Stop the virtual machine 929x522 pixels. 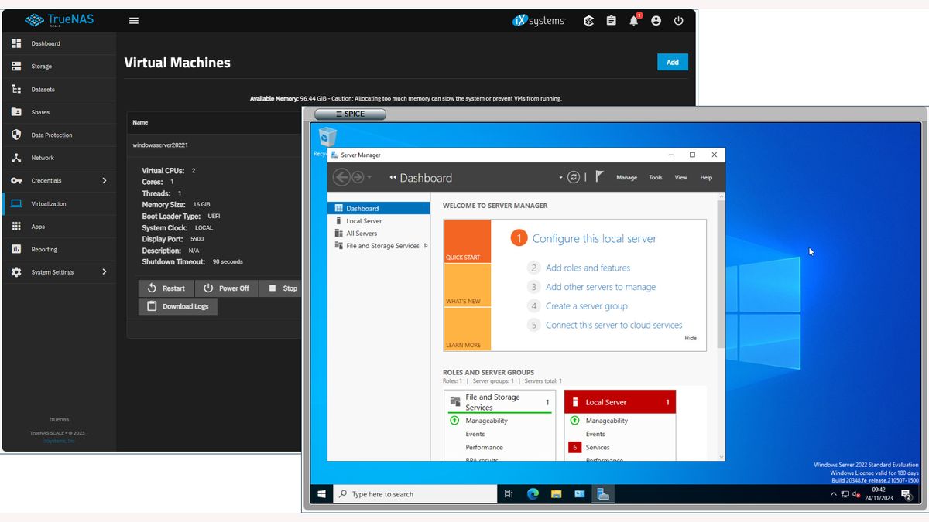tap(282, 288)
